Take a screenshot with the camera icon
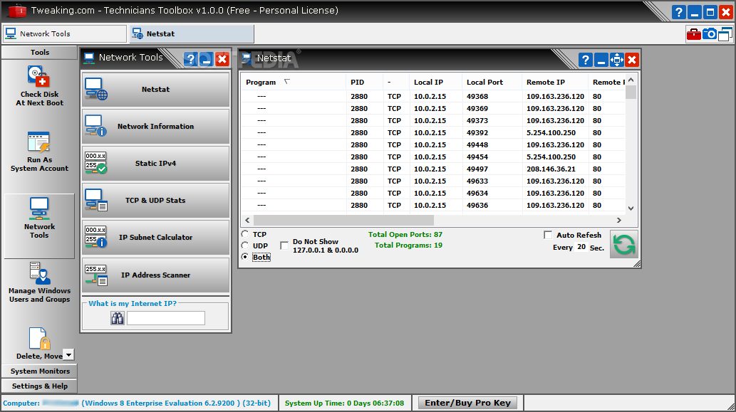The width and height of the screenshot is (736, 412). click(x=709, y=33)
